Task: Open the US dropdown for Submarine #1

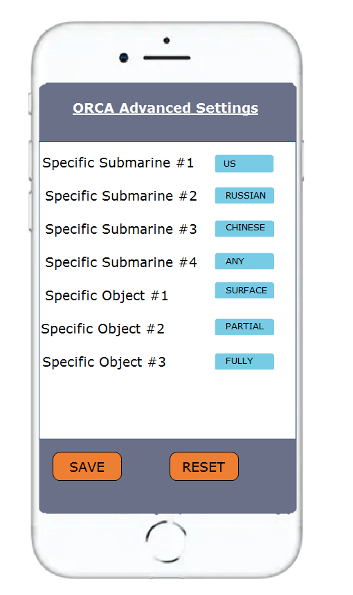Action: coord(244,163)
